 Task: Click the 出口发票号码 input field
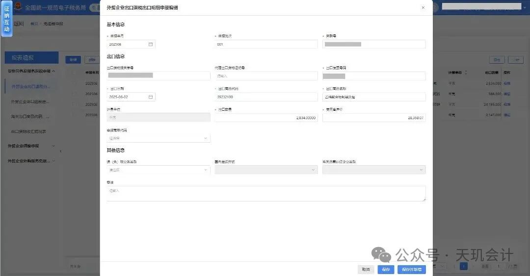click(374, 76)
